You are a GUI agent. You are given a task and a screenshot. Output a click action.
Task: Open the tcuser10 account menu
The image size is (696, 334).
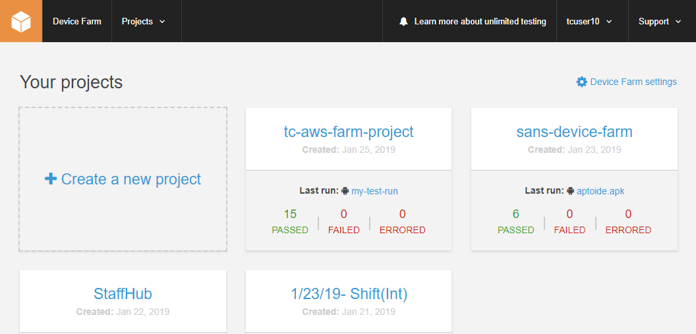click(589, 21)
